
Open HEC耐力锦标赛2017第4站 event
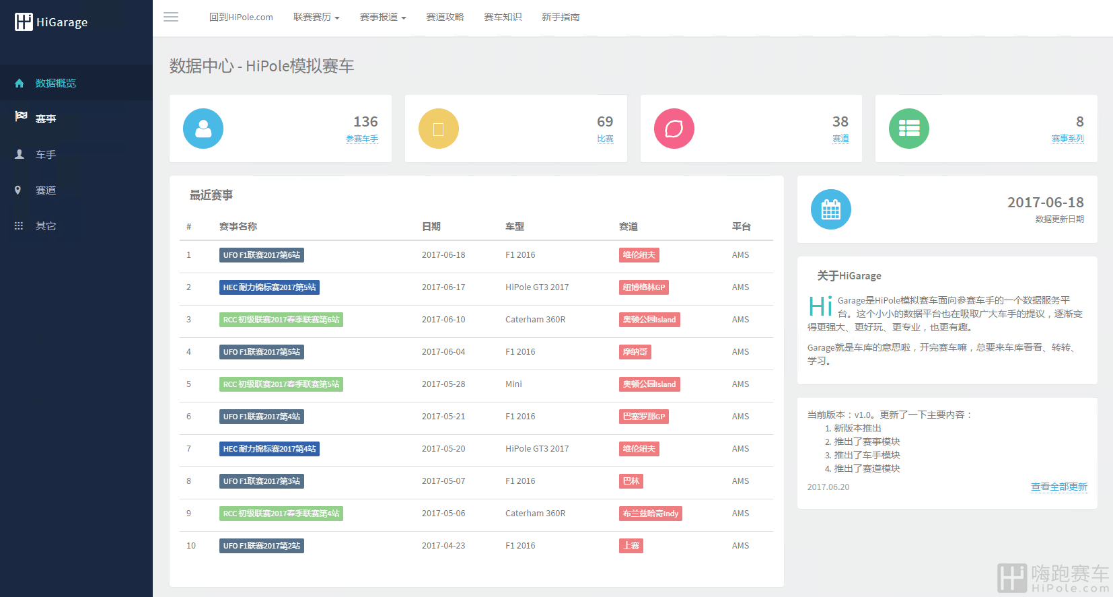pyautogui.click(x=269, y=449)
